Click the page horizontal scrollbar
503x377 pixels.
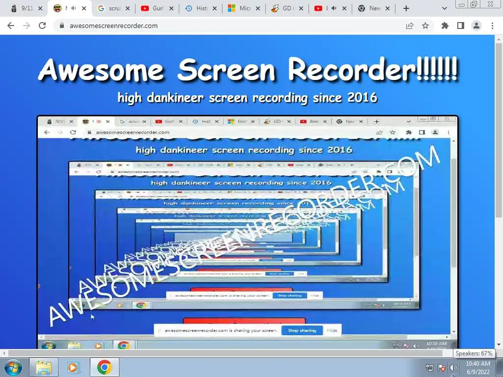point(224,353)
